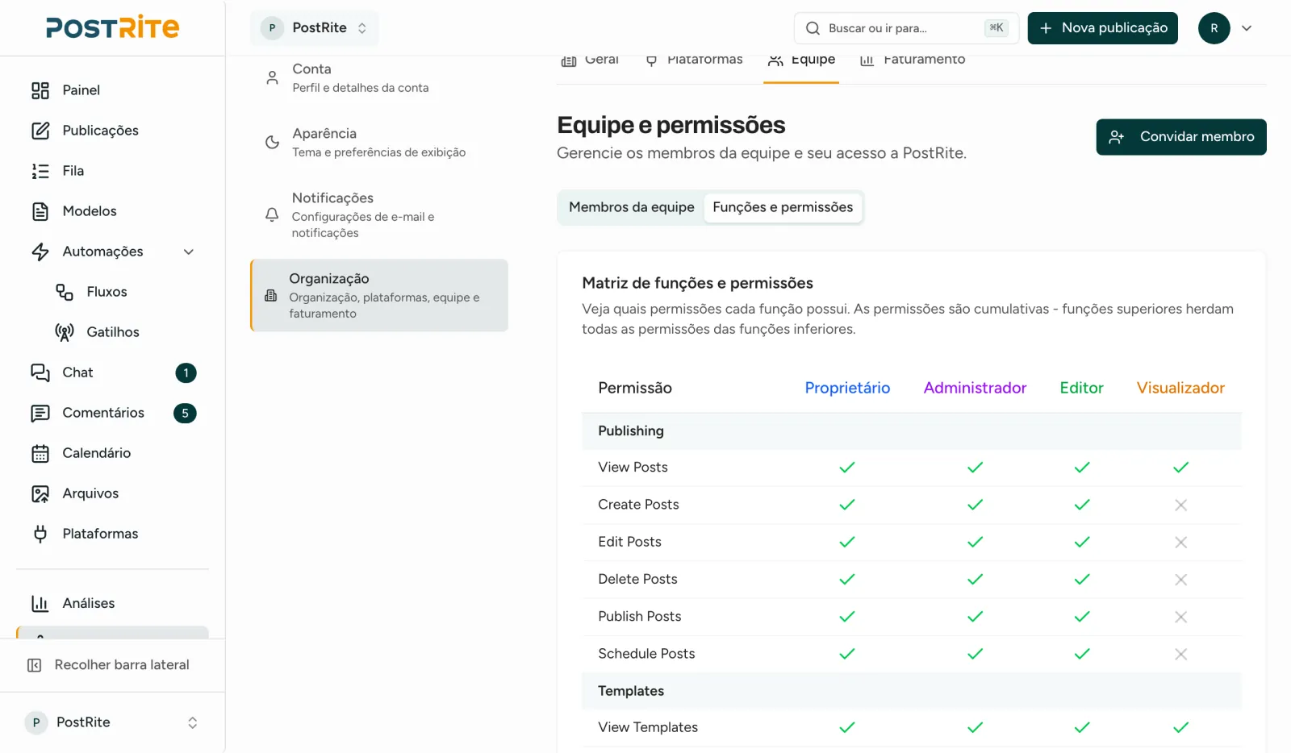Click the Nova publicação button
The height and width of the screenshot is (753, 1291).
pyautogui.click(x=1103, y=28)
